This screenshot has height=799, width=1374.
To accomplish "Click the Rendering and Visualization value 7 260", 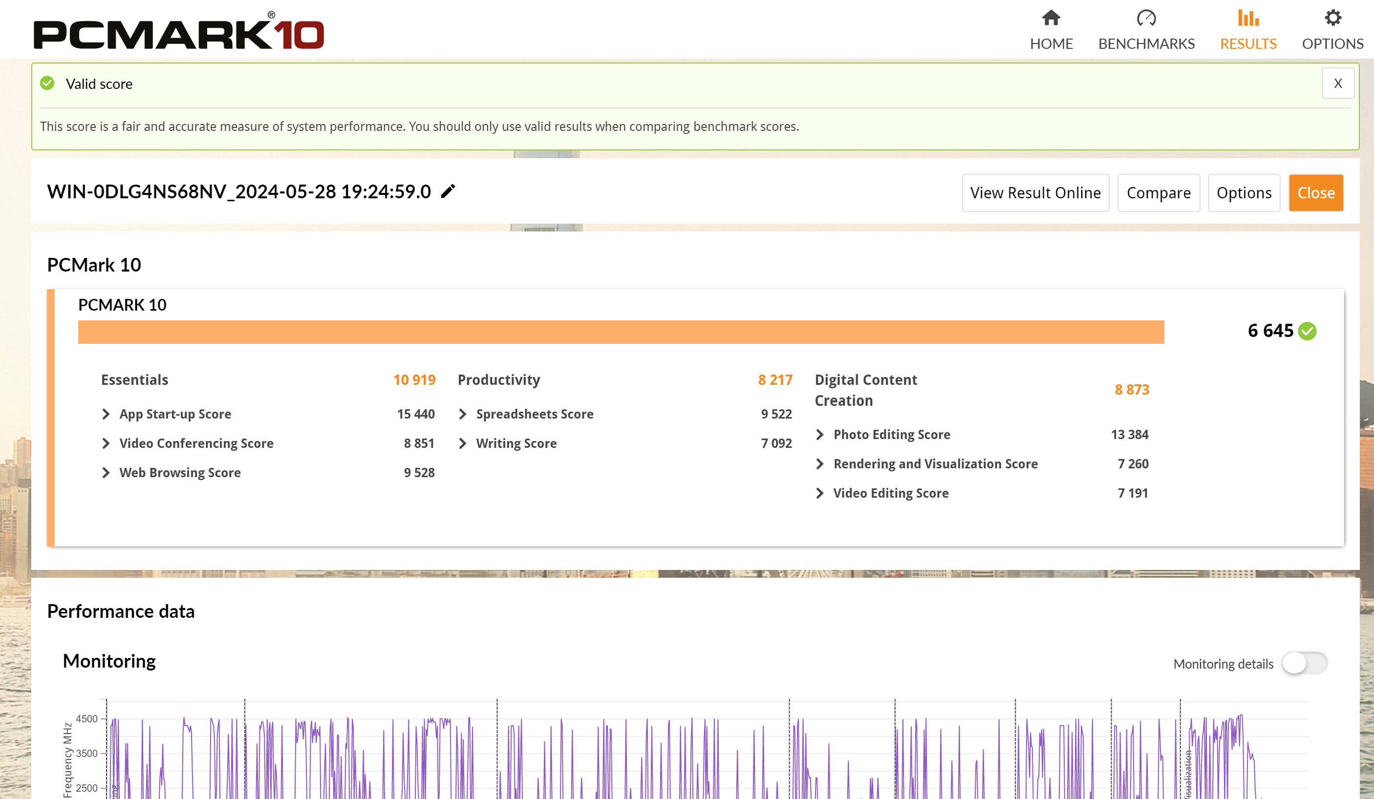I will click(x=1133, y=464).
